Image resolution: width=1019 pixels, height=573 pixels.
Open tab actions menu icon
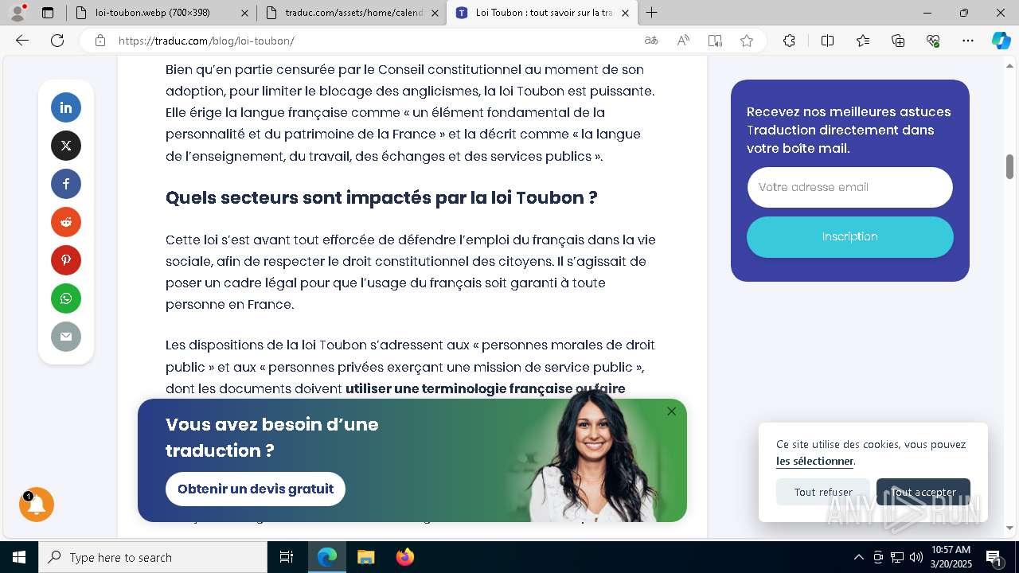(x=48, y=13)
